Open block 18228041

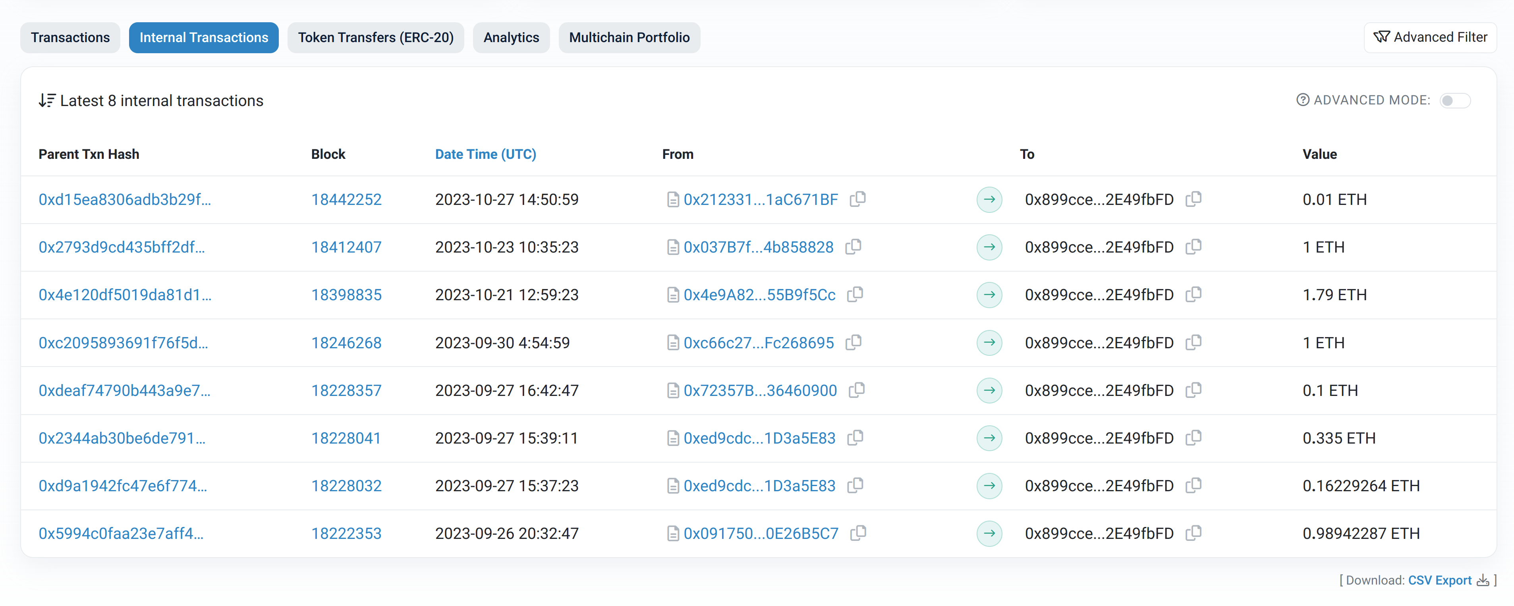(346, 438)
